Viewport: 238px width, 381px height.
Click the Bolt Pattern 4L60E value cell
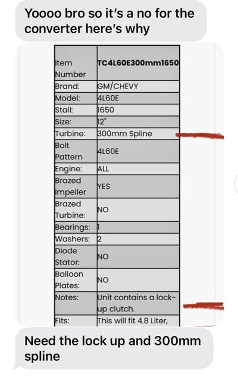click(x=138, y=151)
